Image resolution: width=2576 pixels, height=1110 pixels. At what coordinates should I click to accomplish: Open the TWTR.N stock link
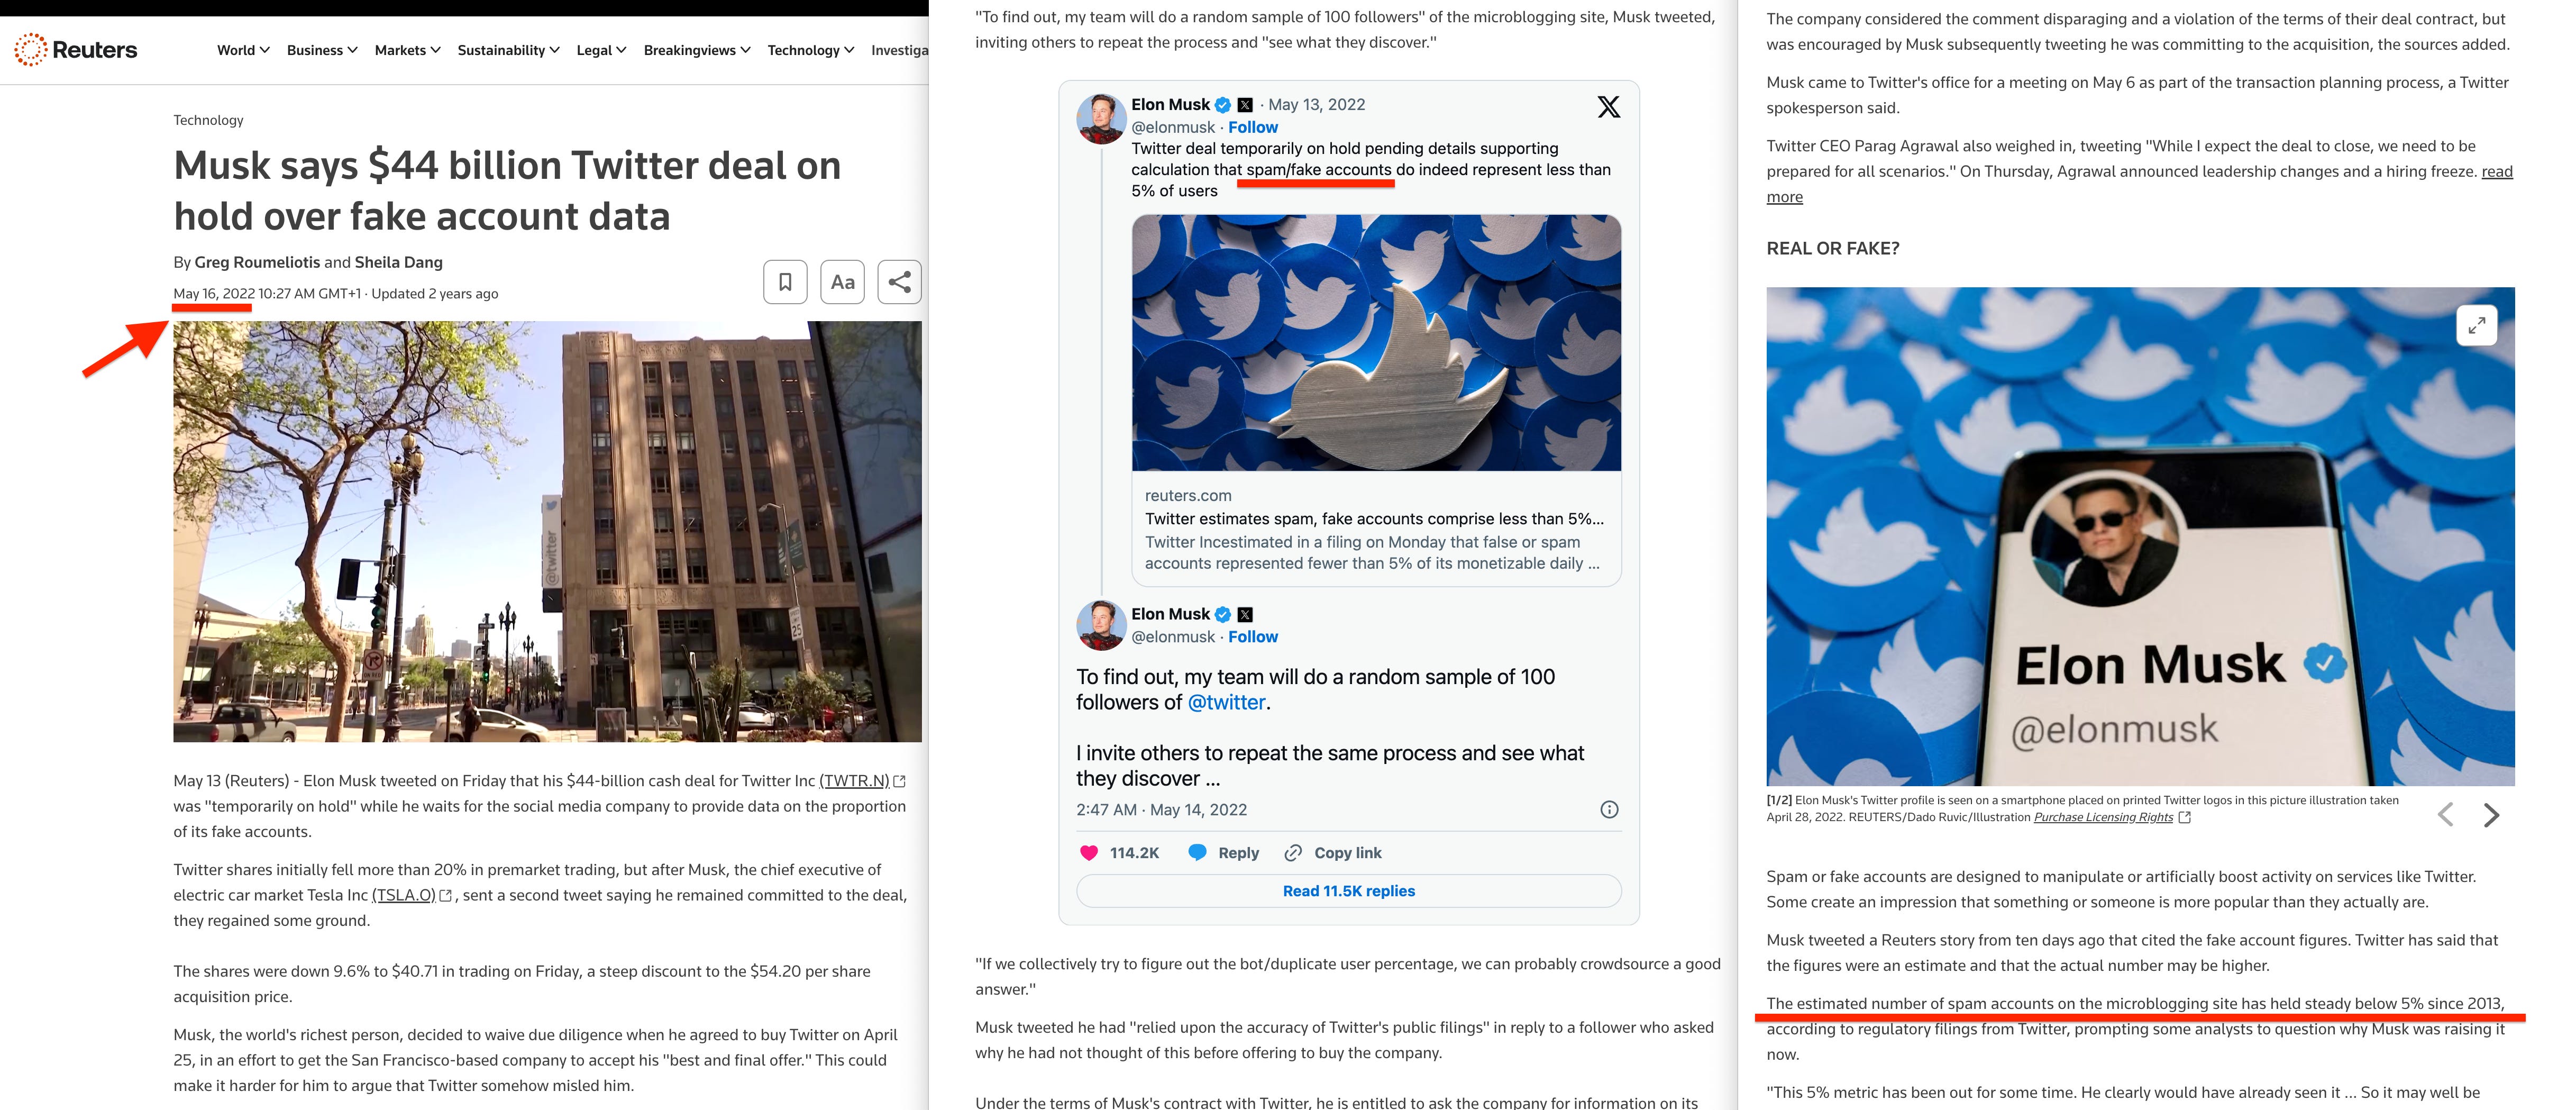coord(854,781)
